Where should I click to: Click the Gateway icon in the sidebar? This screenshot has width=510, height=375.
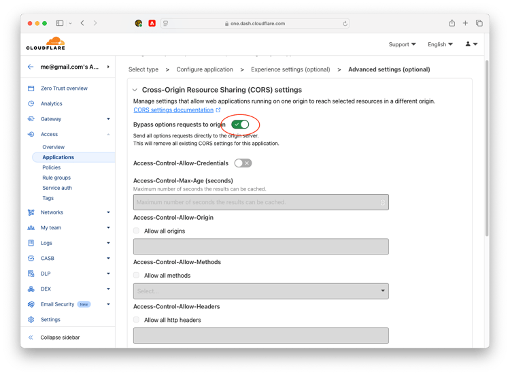click(x=31, y=119)
